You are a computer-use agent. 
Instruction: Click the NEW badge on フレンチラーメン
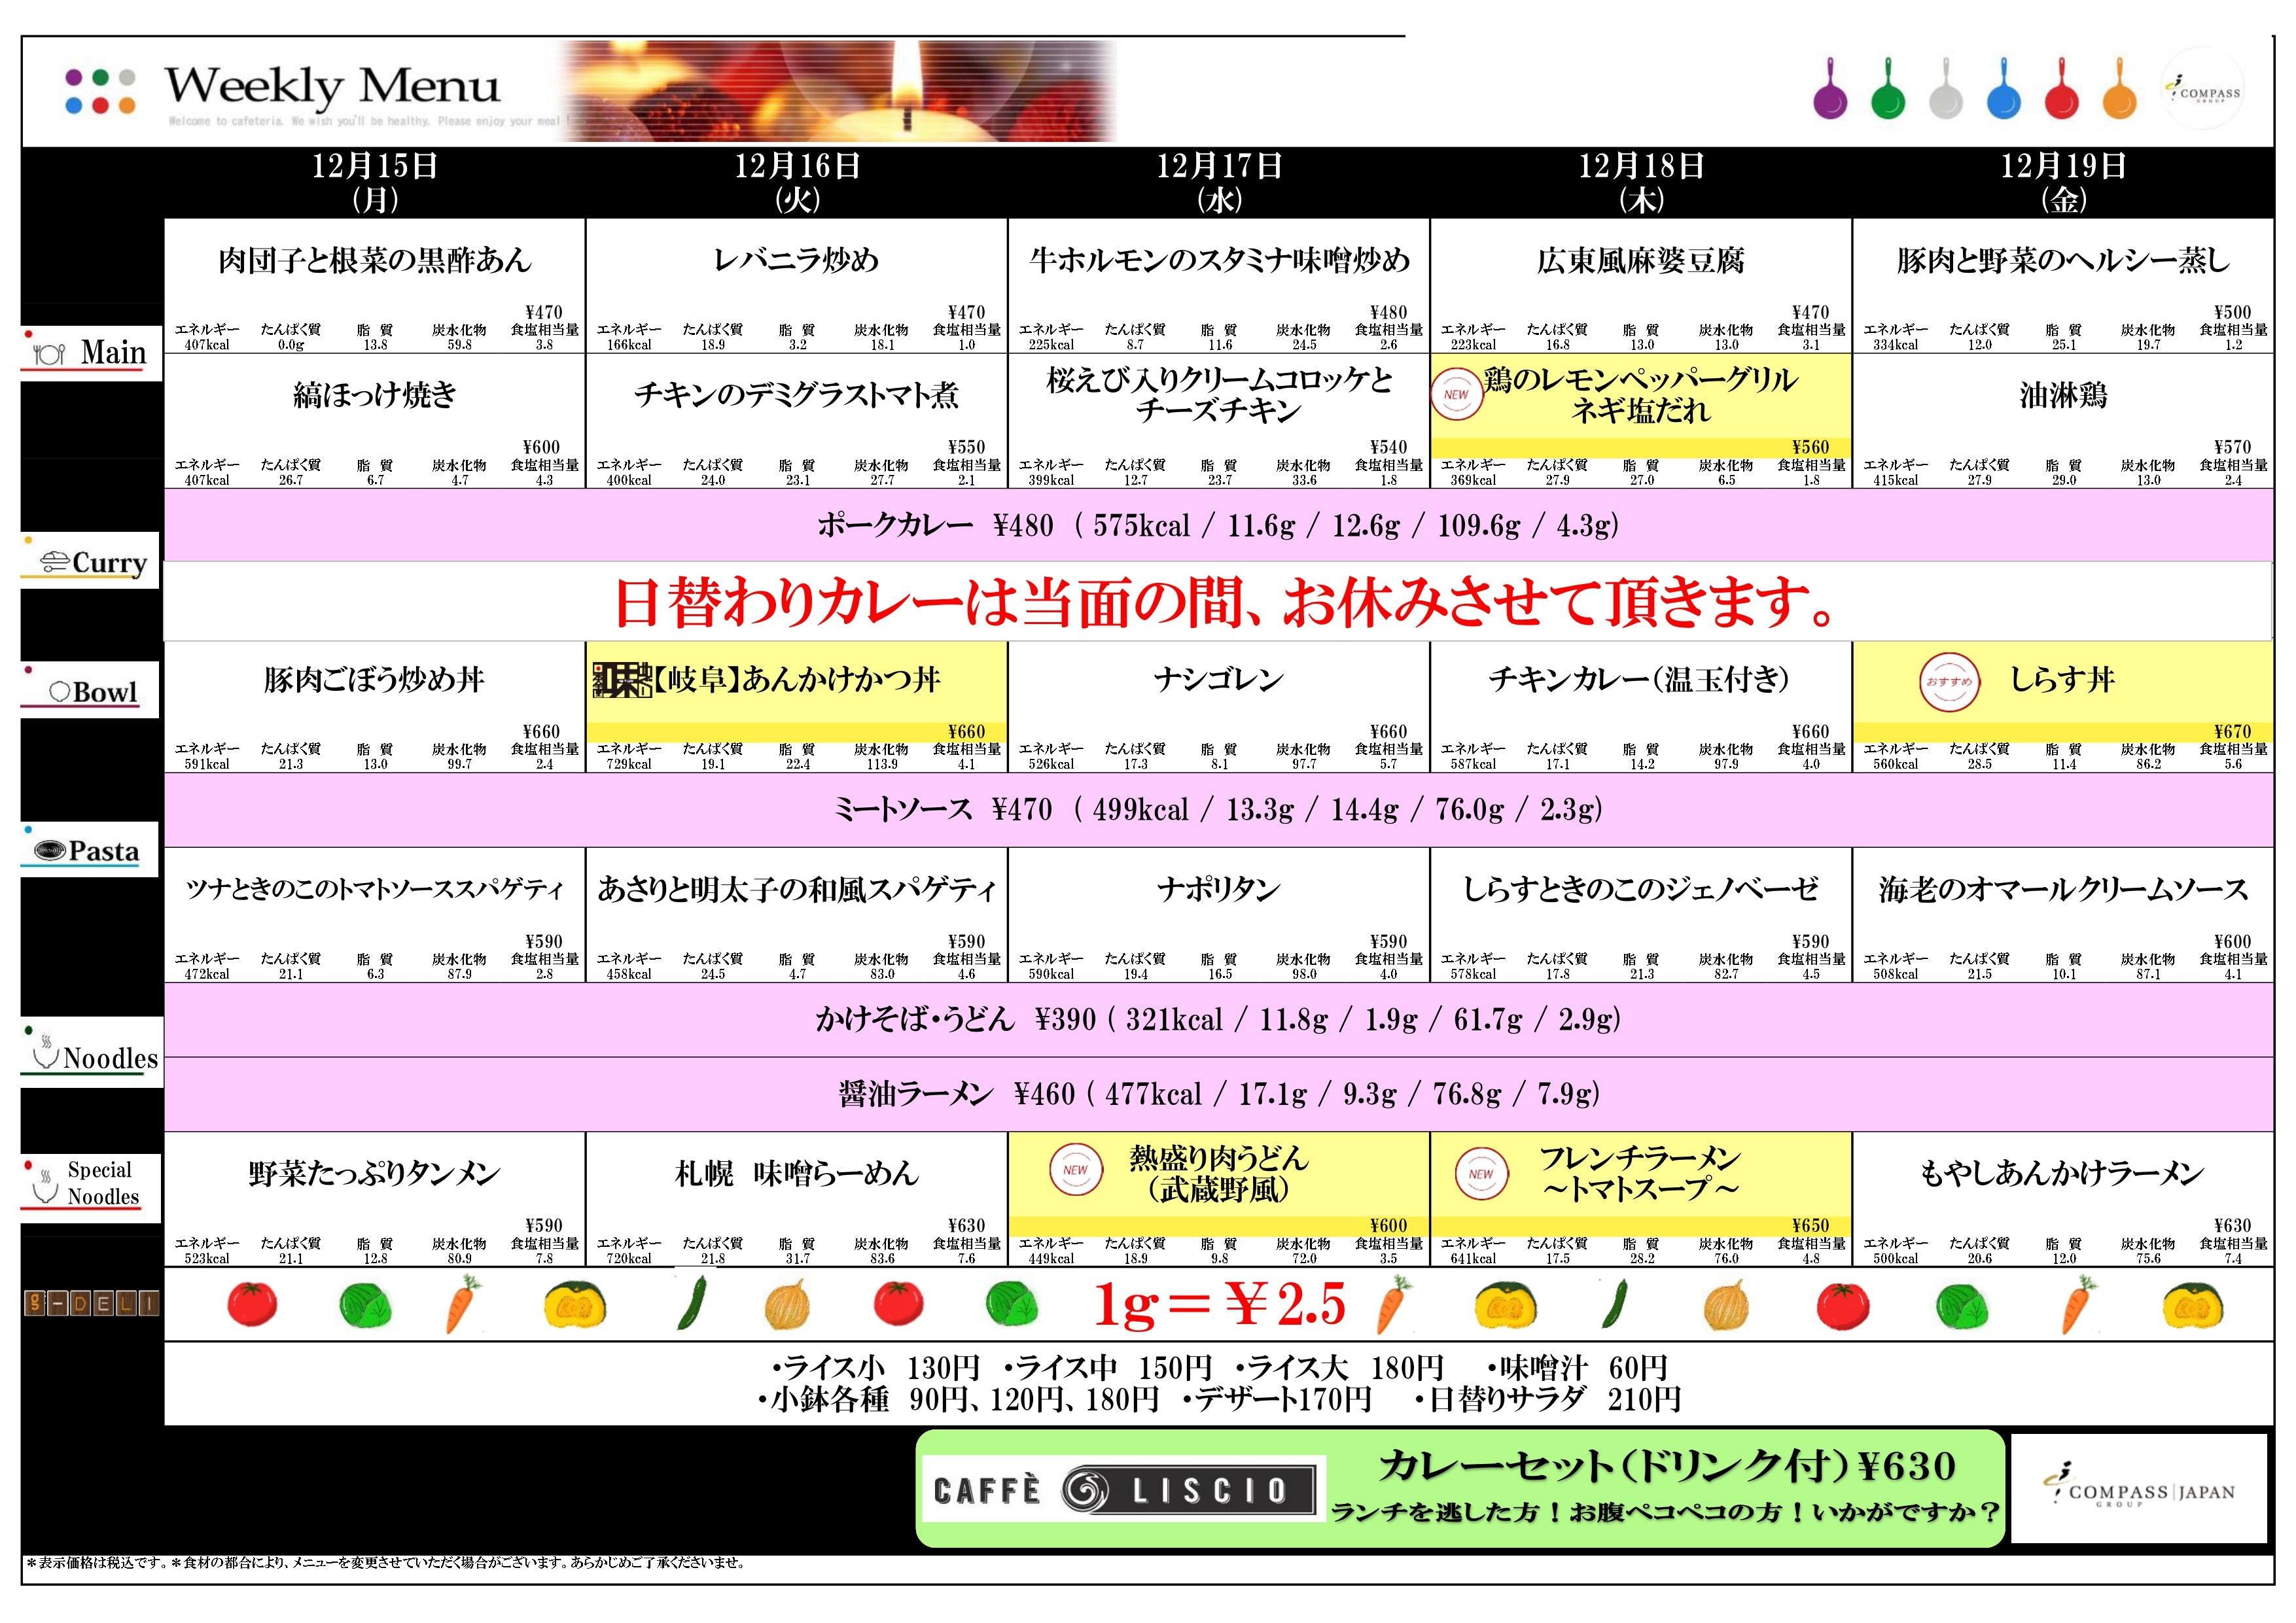1481,1174
